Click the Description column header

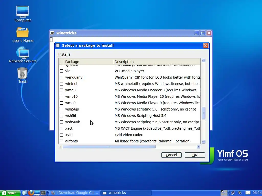tap(157, 62)
